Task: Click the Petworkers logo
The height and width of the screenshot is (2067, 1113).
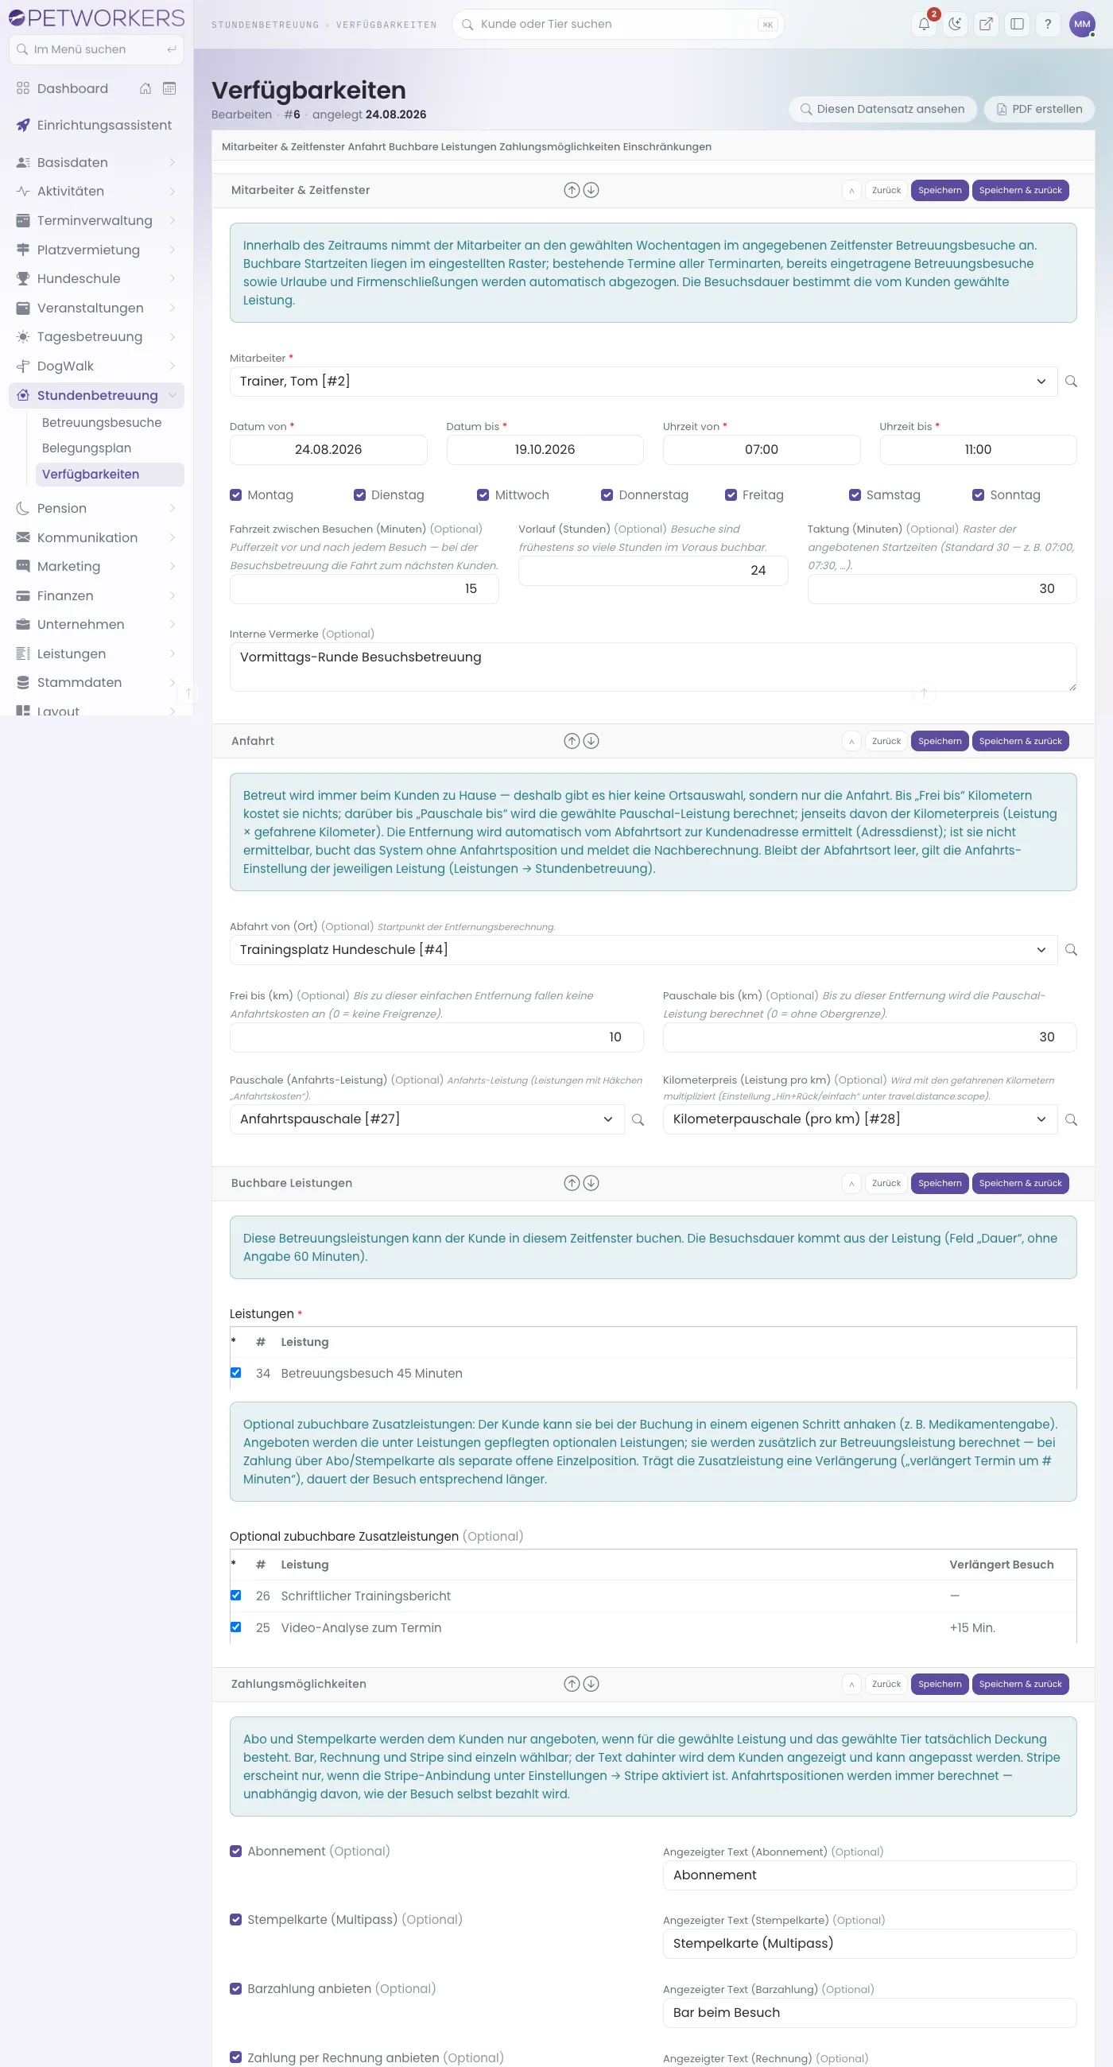Action: pyautogui.click(x=96, y=17)
